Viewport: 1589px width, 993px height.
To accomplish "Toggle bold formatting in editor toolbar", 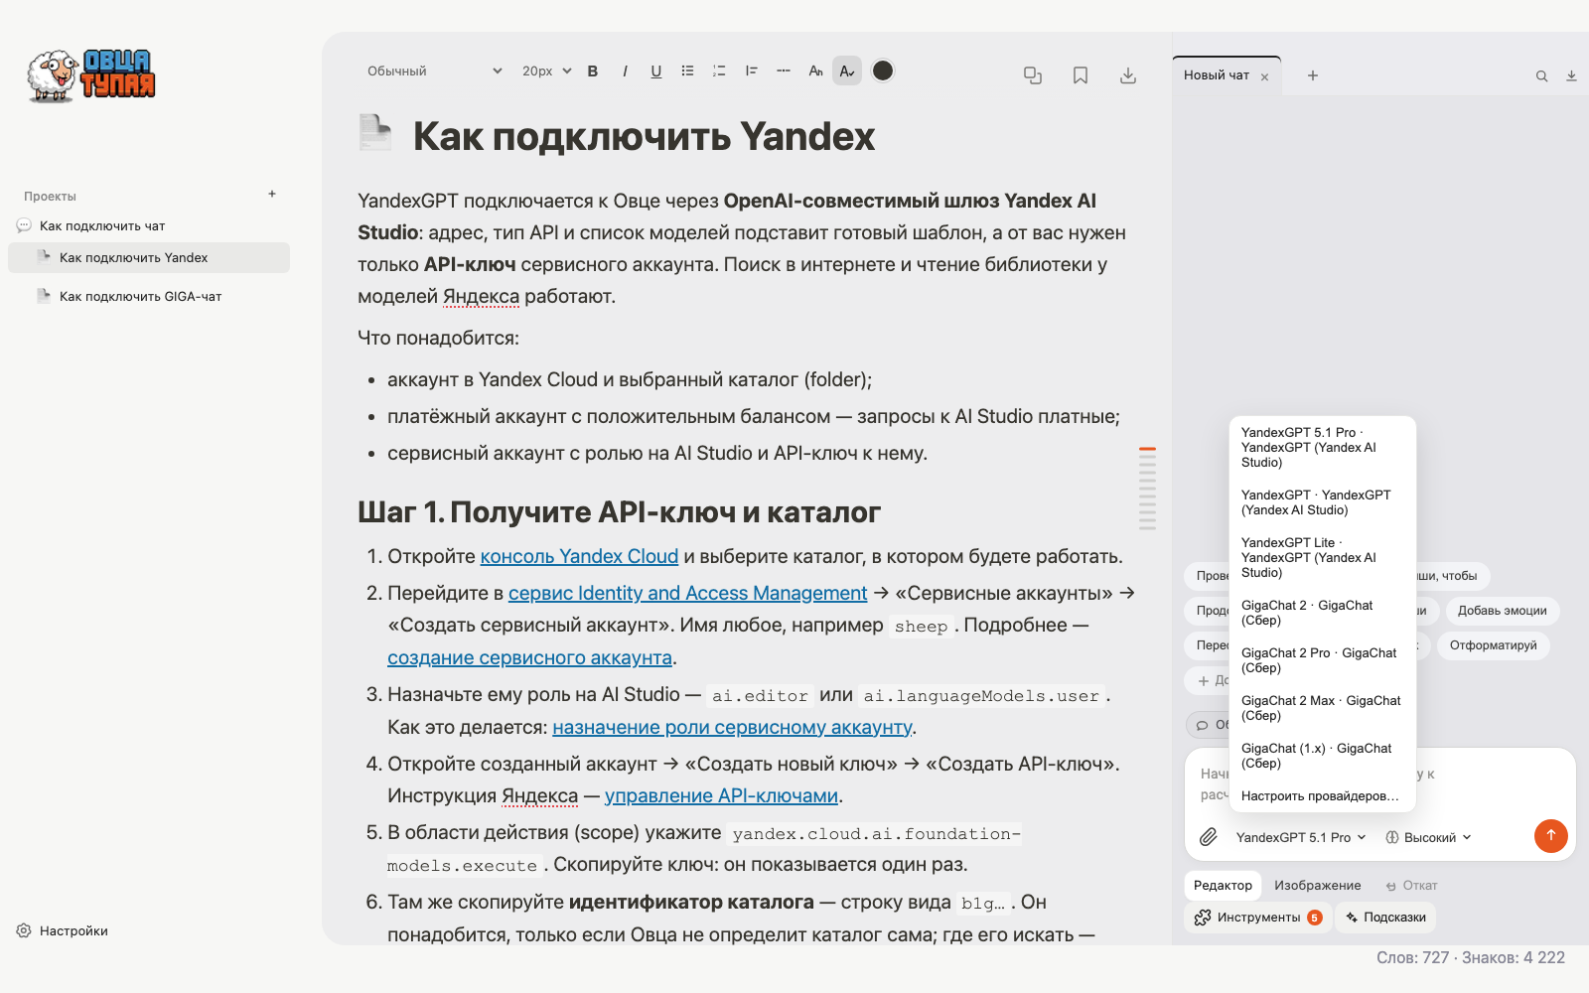I will pyautogui.click(x=593, y=71).
